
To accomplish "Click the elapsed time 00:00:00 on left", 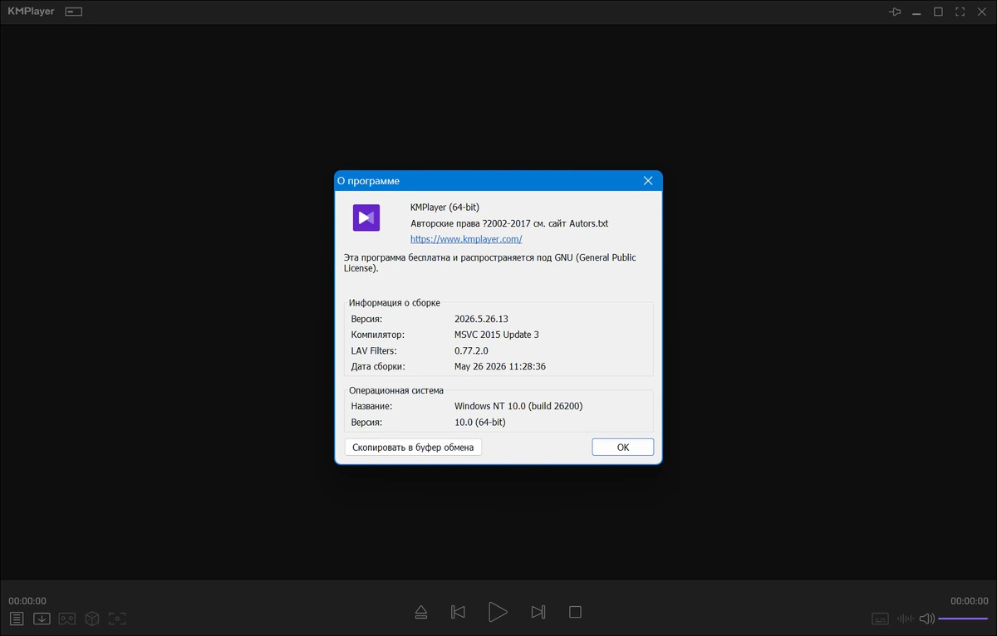I will [27, 601].
